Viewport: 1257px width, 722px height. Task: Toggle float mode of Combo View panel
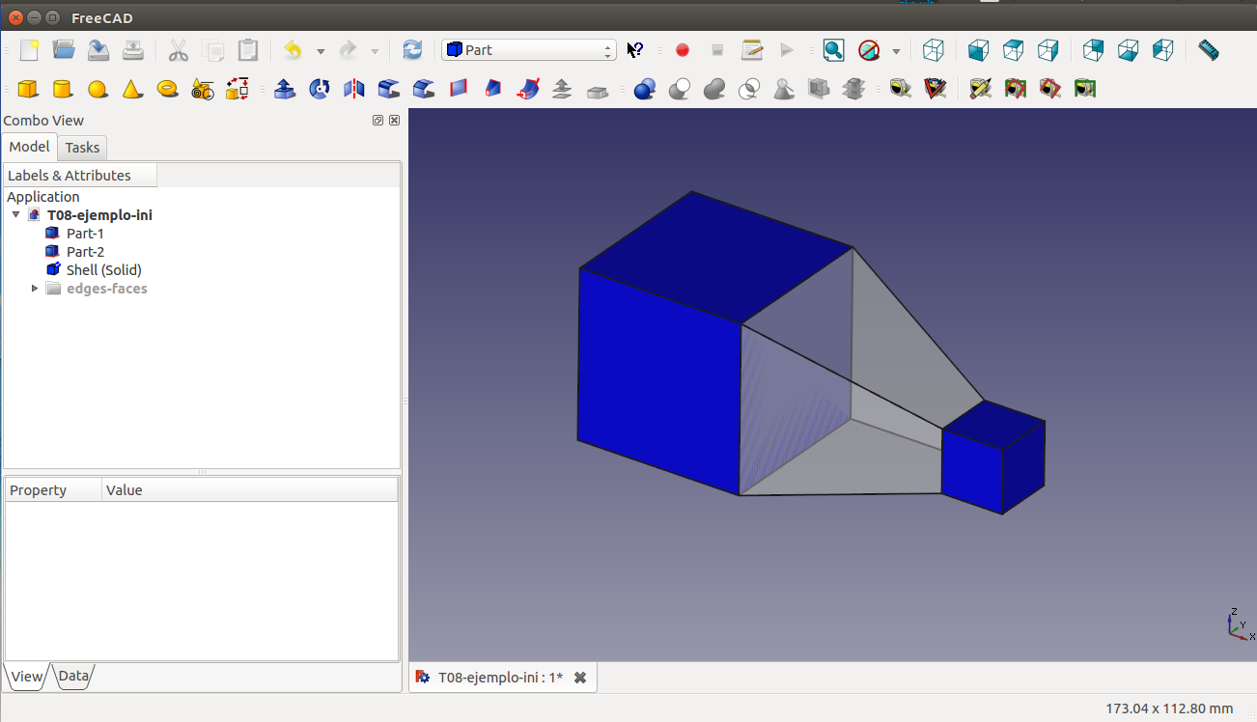point(378,121)
